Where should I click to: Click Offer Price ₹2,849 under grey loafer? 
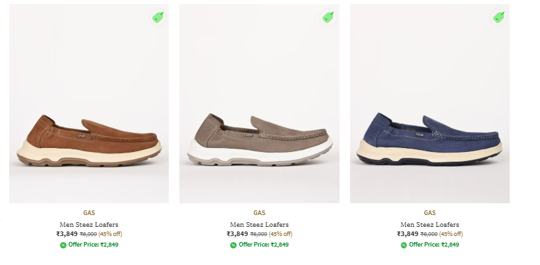pyautogui.click(x=264, y=245)
